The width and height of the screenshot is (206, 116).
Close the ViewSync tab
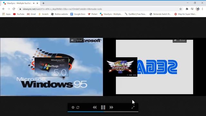[x=37, y=3]
